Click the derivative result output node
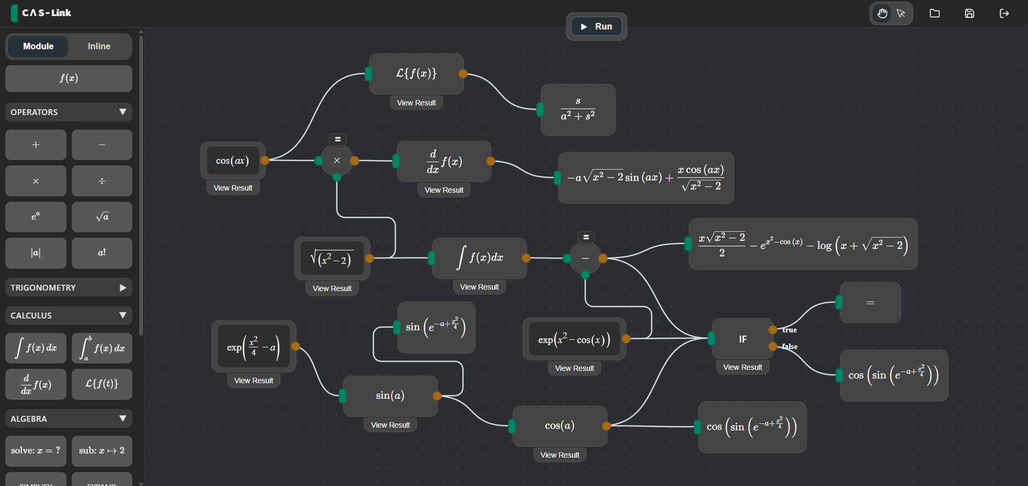Image resolution: width=1028 pixels, height=486 pixels. pyautogui.click(x=646, y=178)
